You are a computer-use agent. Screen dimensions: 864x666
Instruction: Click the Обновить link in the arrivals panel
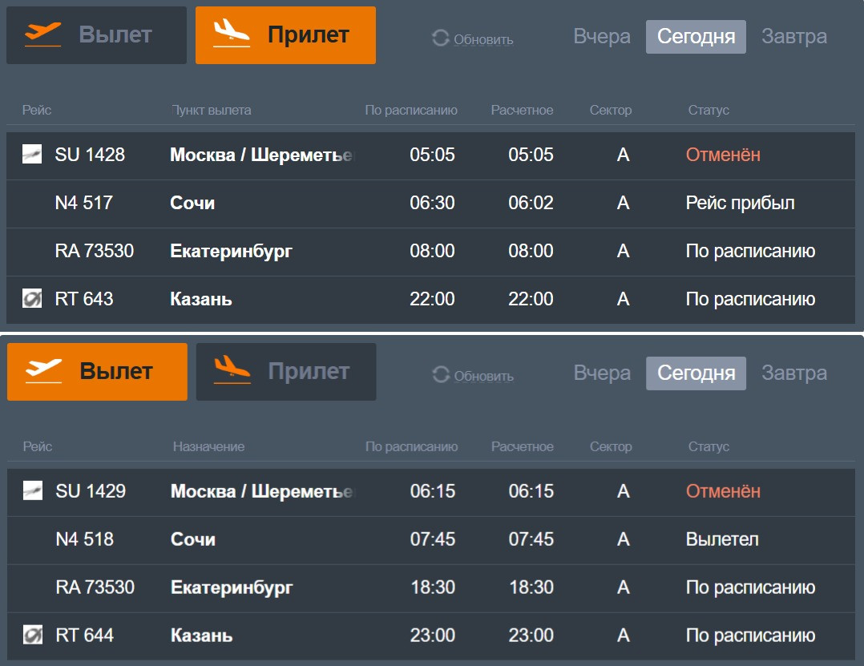(483, 39)
